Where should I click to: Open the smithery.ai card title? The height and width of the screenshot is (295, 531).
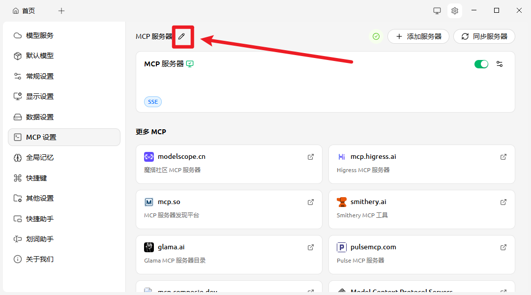368,202
